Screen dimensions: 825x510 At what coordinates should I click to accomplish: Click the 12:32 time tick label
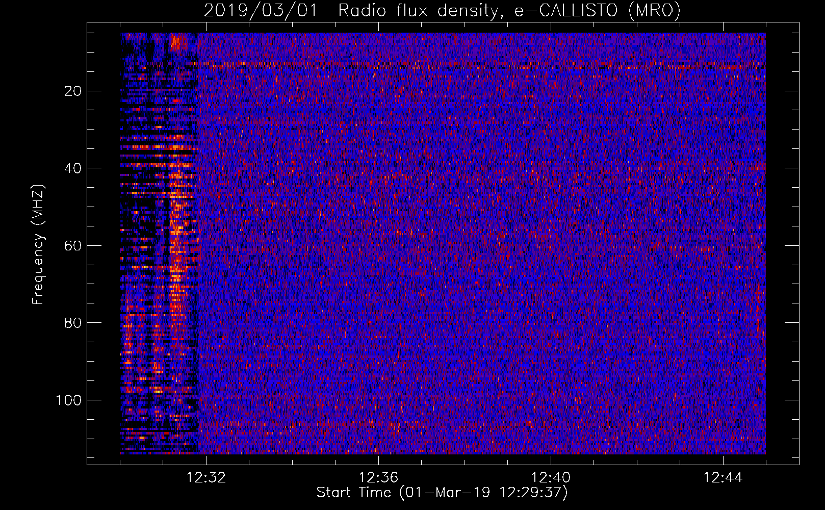click(206, 478)
